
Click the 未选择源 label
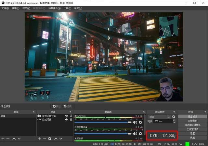pyautogui.click(x=6, y=106)
